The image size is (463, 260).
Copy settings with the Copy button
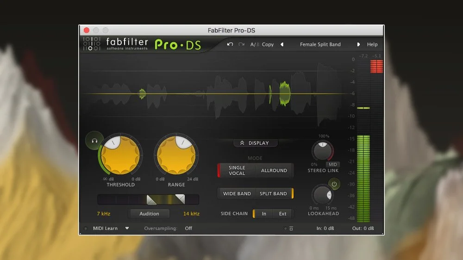coord(268,44)
